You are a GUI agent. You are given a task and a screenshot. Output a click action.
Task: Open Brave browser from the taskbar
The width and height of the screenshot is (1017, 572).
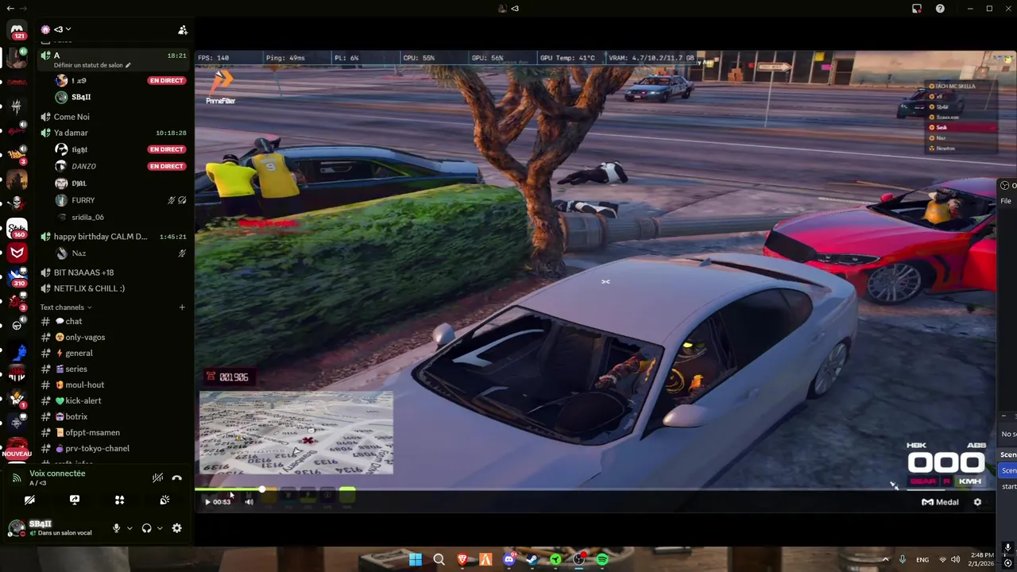tap(462, 559)
